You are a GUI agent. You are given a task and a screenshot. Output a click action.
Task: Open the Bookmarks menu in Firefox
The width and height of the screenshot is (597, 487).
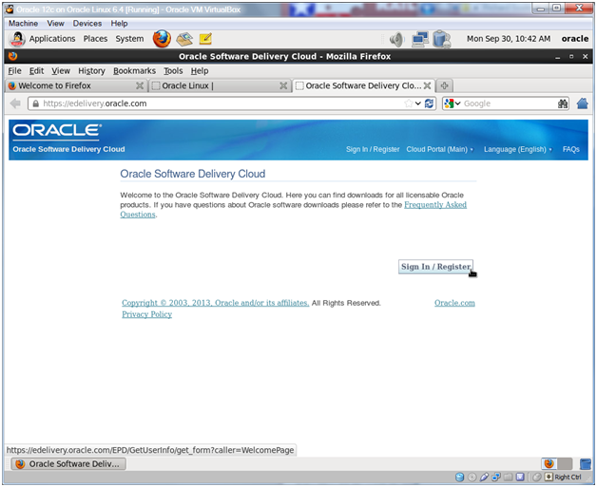[x=134, y=70]
